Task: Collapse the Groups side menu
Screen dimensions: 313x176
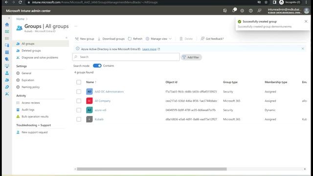Action: coord(67,38)
